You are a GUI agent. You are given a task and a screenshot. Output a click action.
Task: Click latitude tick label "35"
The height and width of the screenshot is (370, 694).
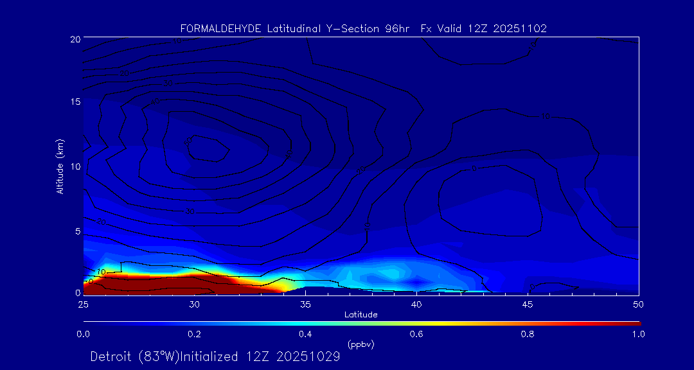[305, 304]
